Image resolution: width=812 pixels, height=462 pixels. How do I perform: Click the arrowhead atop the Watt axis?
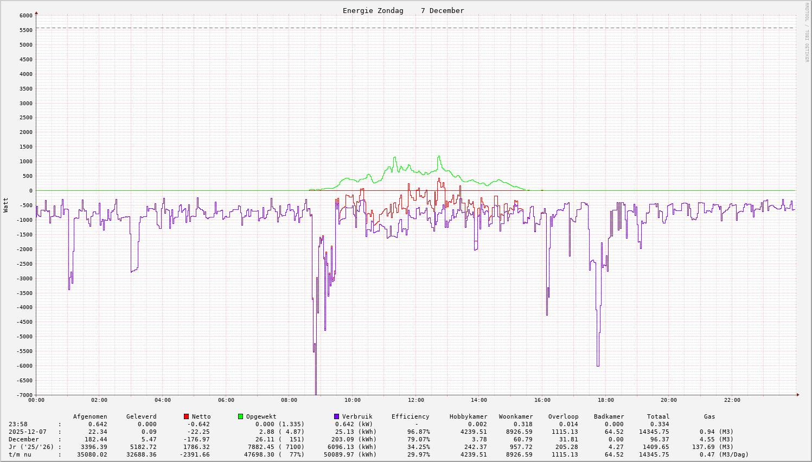[36, 12]
